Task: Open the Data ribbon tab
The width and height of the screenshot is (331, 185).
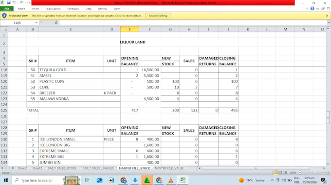Action: (88, 9)
